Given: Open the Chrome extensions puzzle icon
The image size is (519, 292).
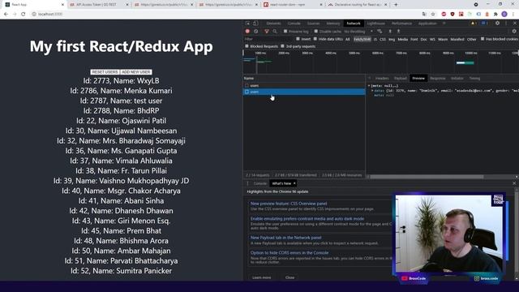Looking at the screenshot, I should click(495, 14).
